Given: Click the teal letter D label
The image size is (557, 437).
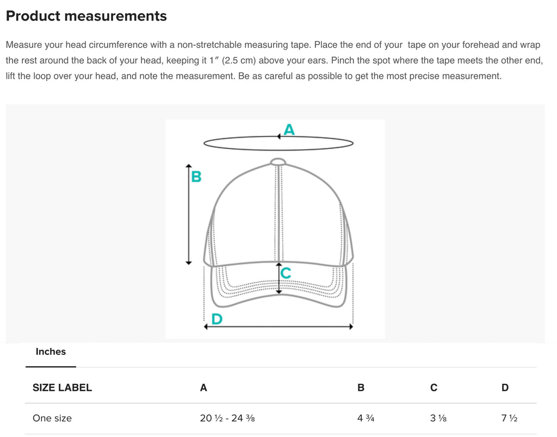Looking at the screenshot, I should [216, 319].
